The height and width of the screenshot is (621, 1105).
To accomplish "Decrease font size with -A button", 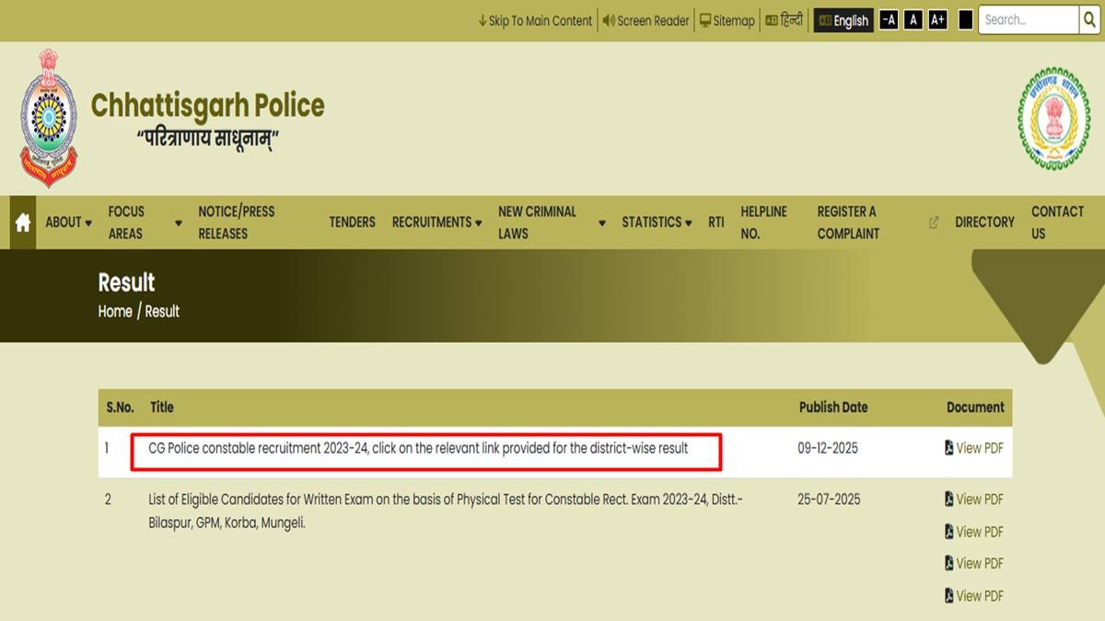I will coord(888,20).
